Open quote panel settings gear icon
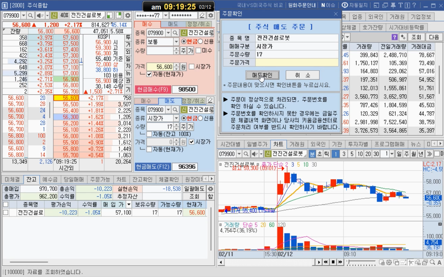 (128, 16)
